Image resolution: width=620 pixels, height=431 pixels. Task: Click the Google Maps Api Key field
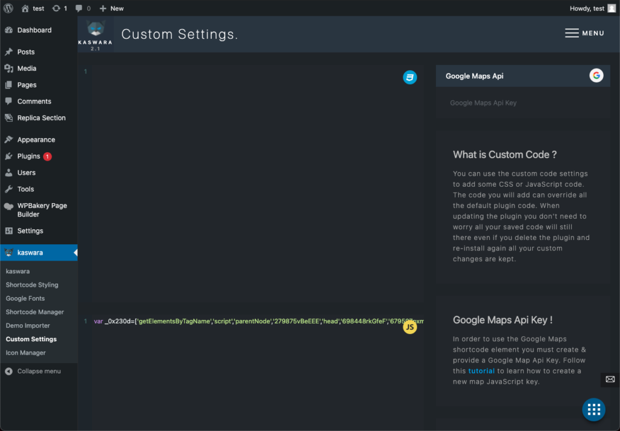tap(523, 103)
